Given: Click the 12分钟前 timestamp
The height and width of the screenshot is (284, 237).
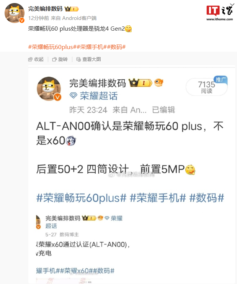Looking at the screenshot, I should point(39,18).
